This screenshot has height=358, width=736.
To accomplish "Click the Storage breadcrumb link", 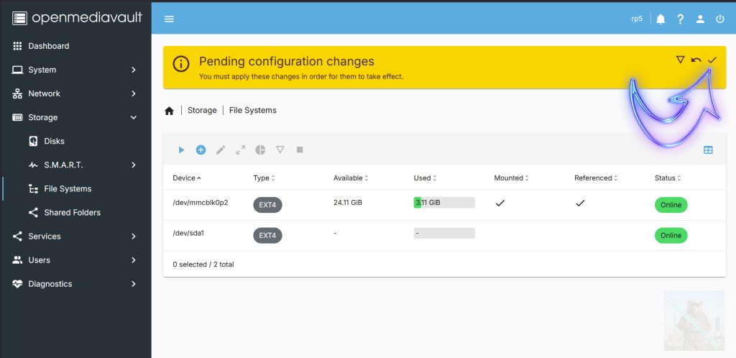I will 202,111.
